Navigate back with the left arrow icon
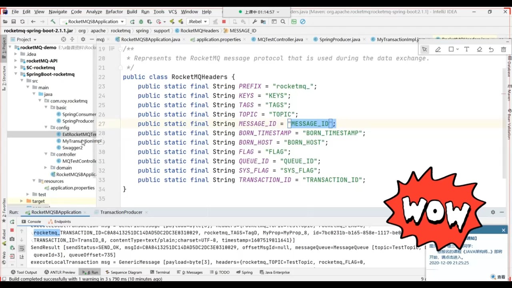512x288 pixels. point(33,22)
